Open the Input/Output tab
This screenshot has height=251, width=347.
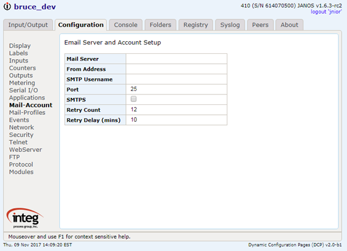click(28, 25)
